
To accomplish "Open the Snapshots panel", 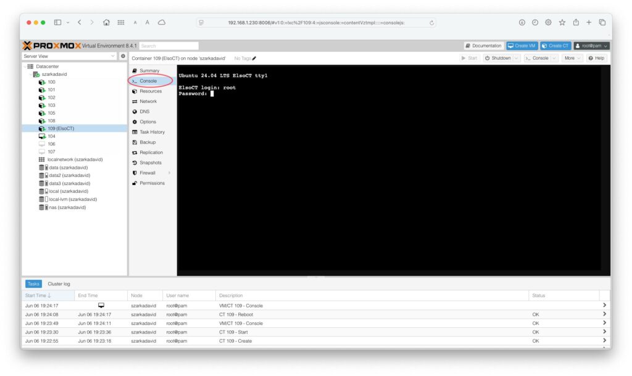I will point(151,163).
